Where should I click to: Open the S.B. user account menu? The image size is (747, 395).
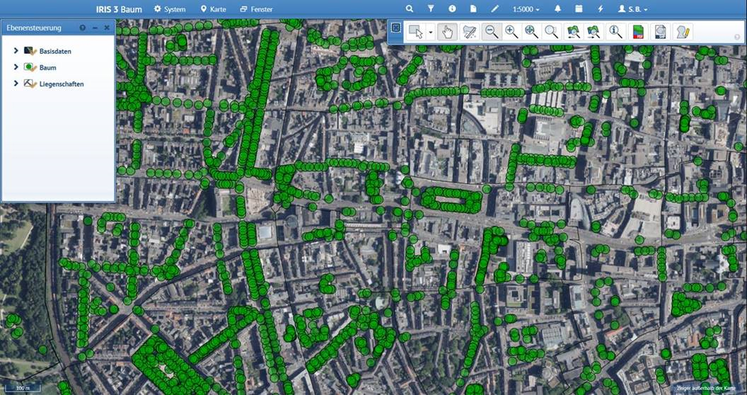click(632, 9)
